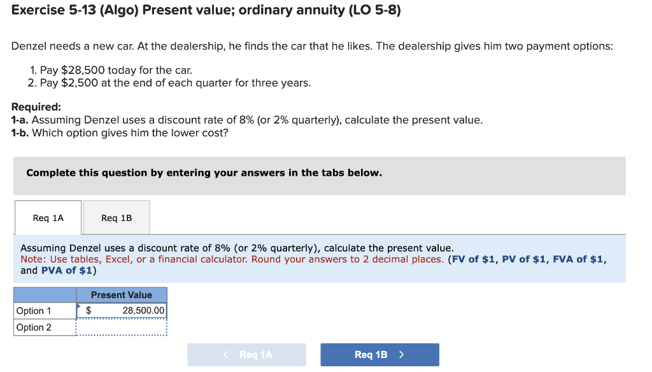Screen dimensions: 652x372
Task: Select the Option 1 present value cell
Action: (122, 310)
